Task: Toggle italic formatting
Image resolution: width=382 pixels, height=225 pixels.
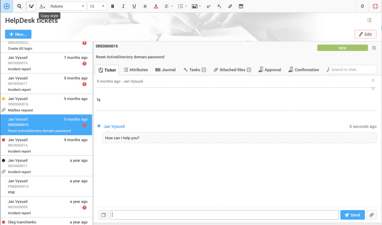Action: click(x=123, y=6)
